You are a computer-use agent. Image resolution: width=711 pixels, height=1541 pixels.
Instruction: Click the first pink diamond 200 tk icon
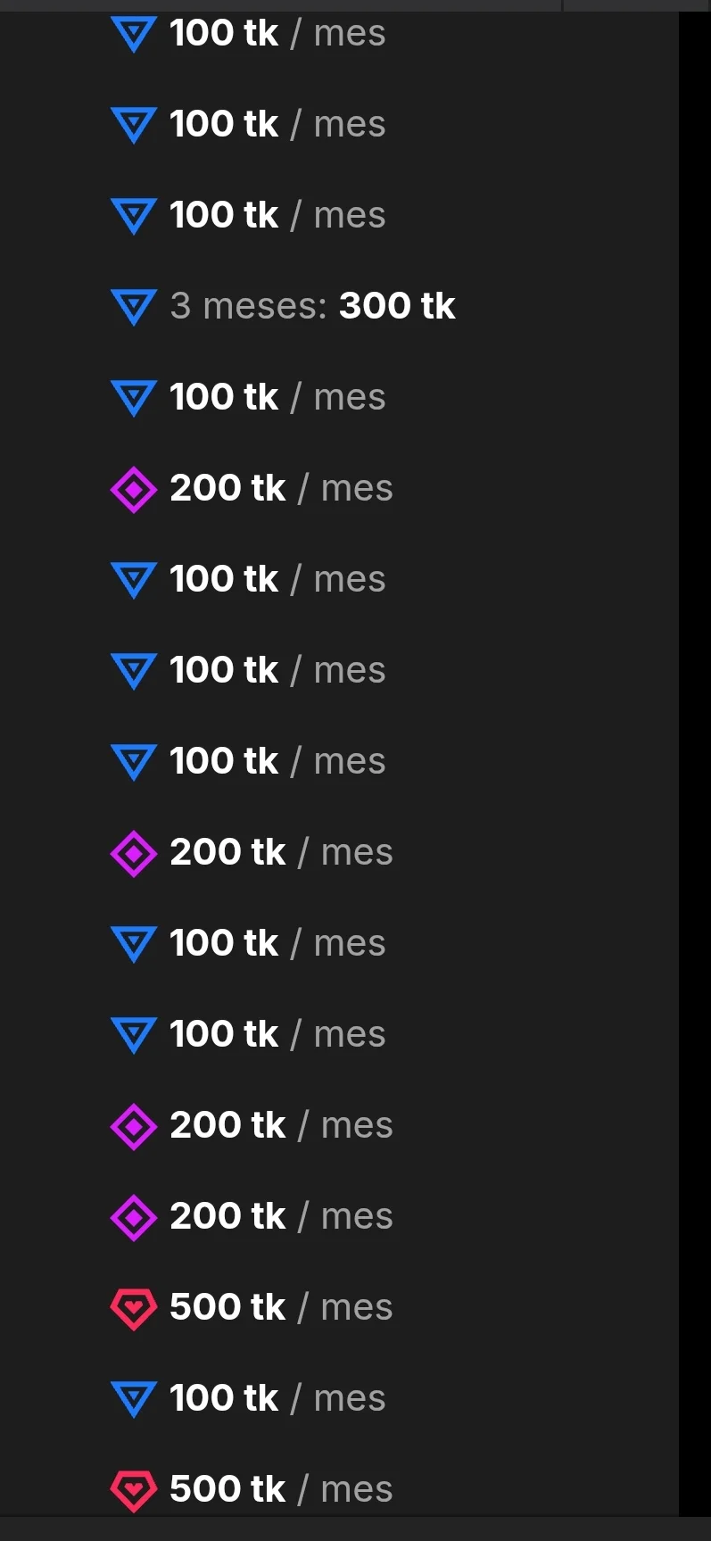pyautogui.click(x=134, y=489)
